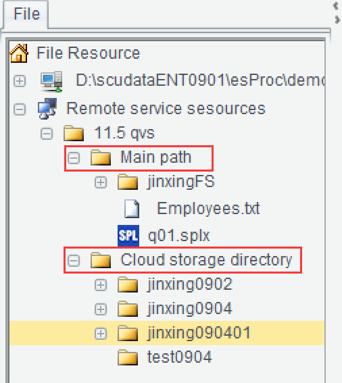Viewport: 342px width, 383px height.
Task: Select the jinxingFS label
Action: pos(181,182)
